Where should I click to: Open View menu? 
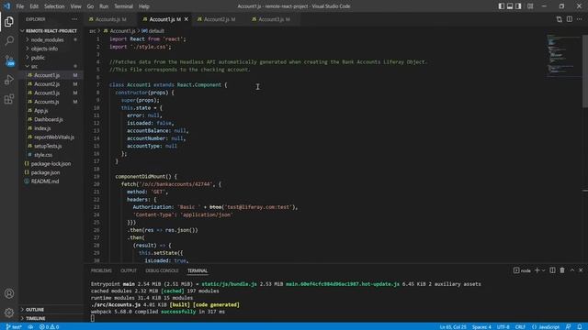(x=75, y=6)
